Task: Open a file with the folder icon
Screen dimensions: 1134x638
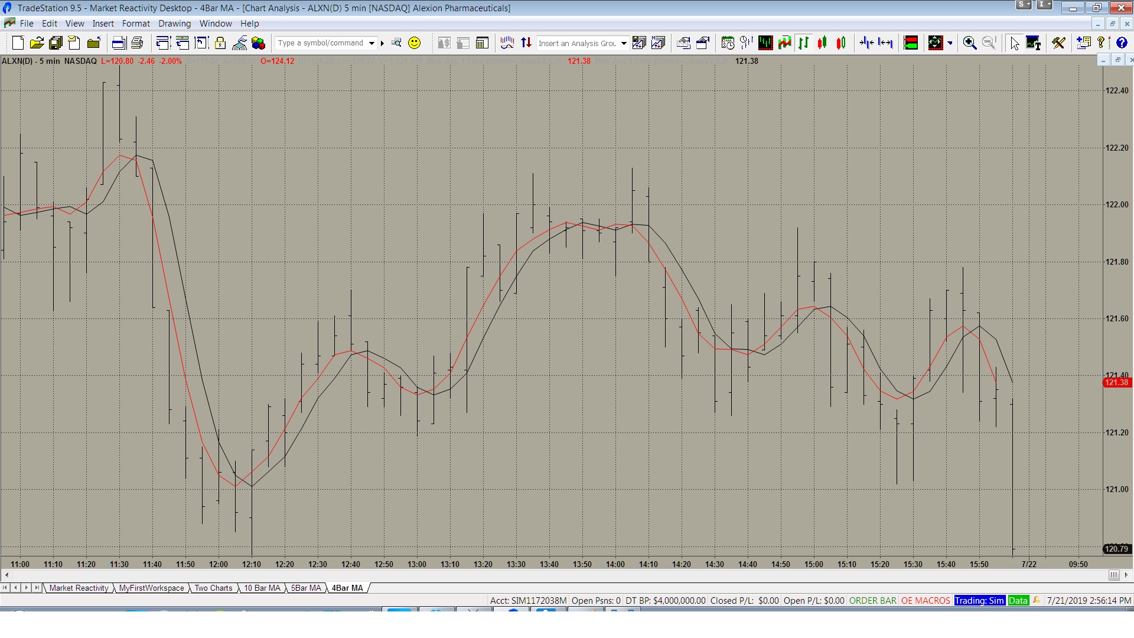Action: click(x=37, y=43)
